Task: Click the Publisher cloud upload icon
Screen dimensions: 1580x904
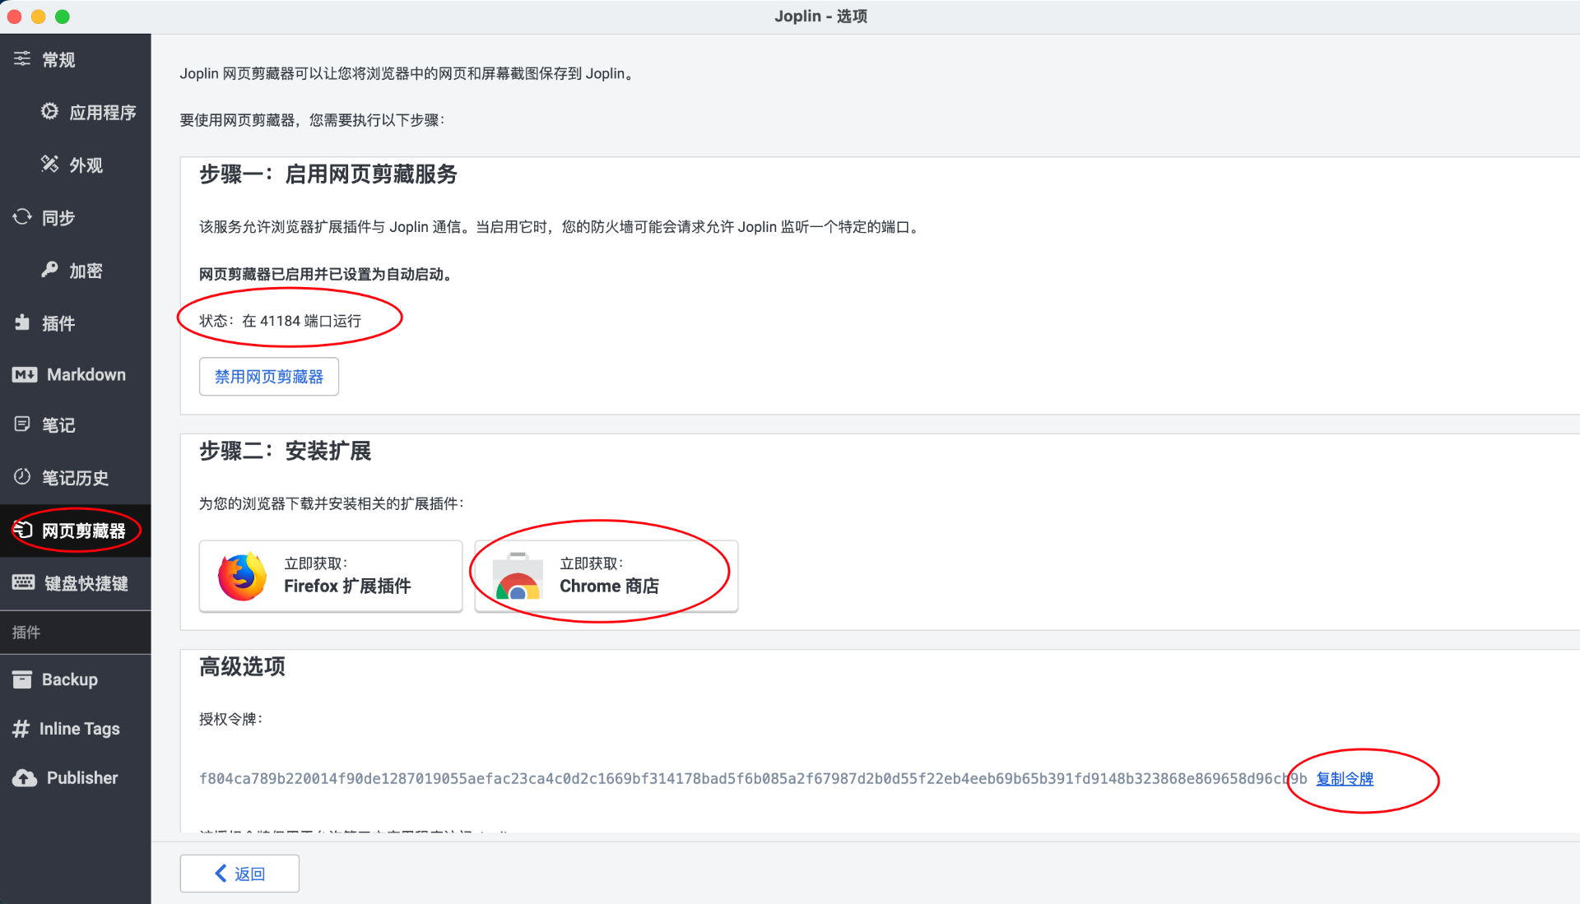Action: click(x=25, y=778)
